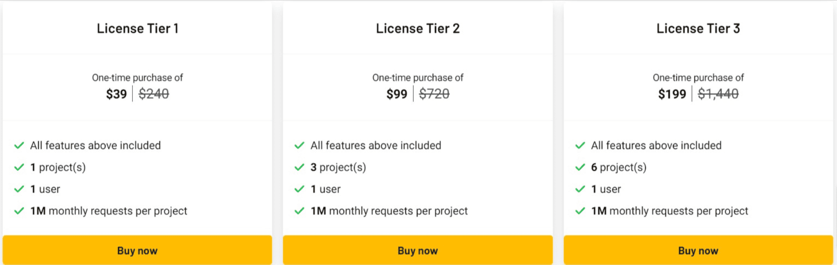Image resolution: width=837 pixels, height=265 pixels.
Task: Click the crossed-out $720 price
Action: 434,94
